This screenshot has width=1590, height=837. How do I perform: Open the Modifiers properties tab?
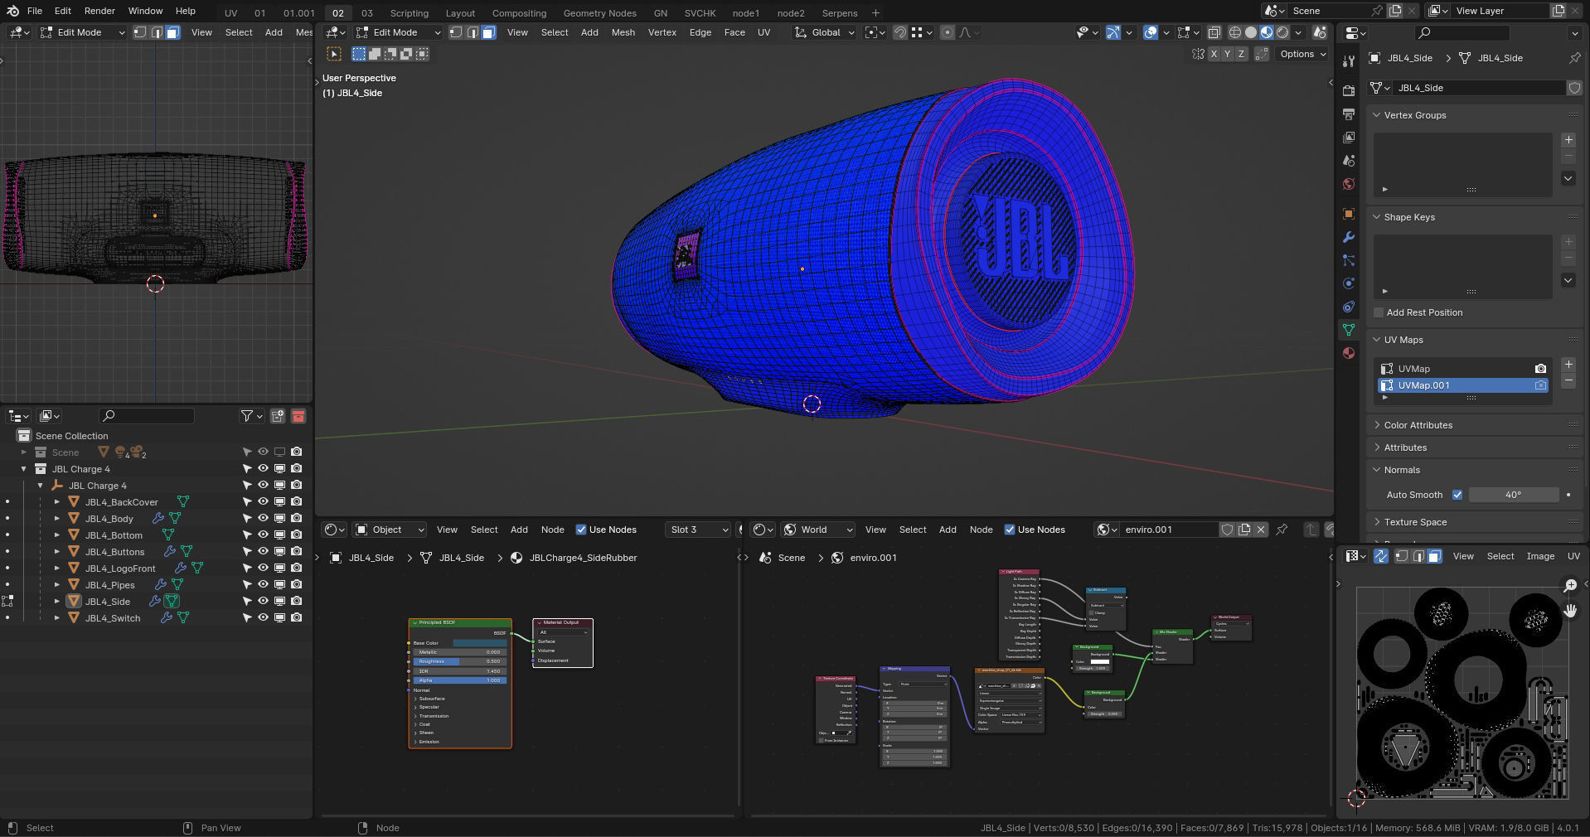click(x=1349, y=237)
